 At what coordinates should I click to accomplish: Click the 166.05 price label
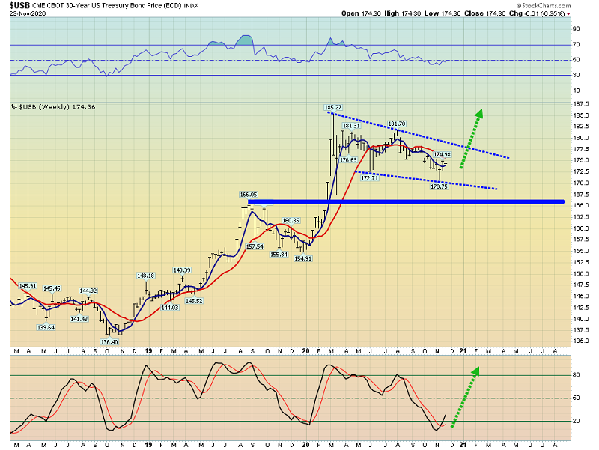pos(249,194)
